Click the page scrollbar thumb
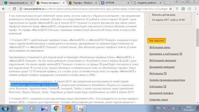The height and width of the screenshot is (112, 199). tap(197, 38)
